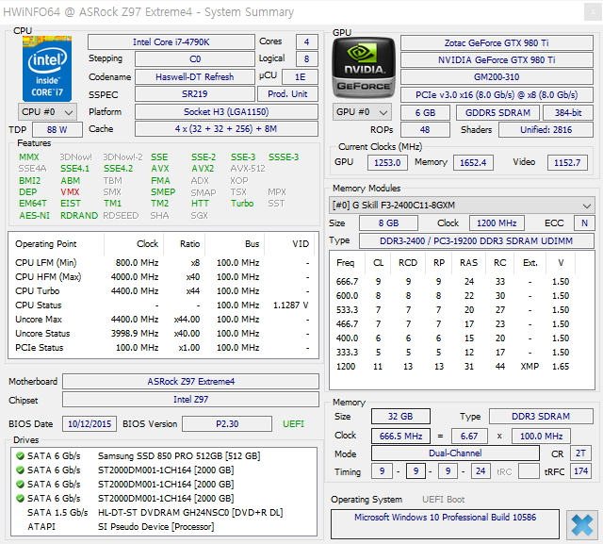Click the SR219 SSPEC value
This screenshot has height=544, width=603.
[195, 94]
